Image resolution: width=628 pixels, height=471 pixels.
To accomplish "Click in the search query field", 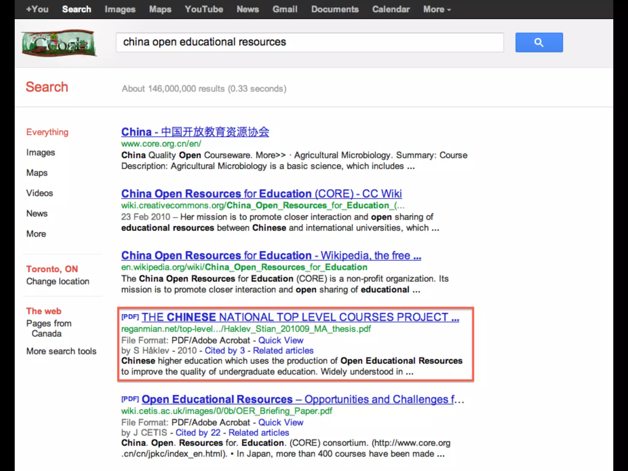I will pos(310,42).
